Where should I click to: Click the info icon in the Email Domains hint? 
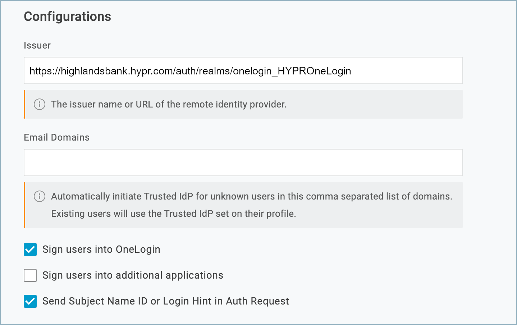40,196
